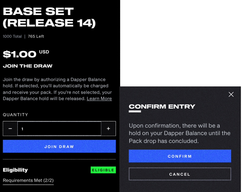This screenshot has width=242, height=192.
Task: Click the quantity input field
Action: point(59,129)
